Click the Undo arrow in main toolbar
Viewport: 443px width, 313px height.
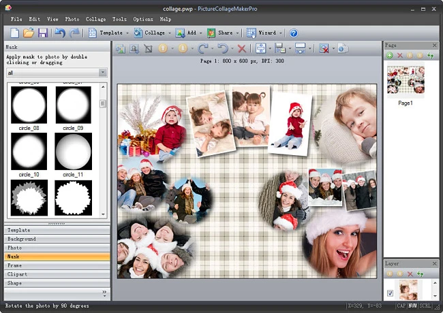[59, 33]
